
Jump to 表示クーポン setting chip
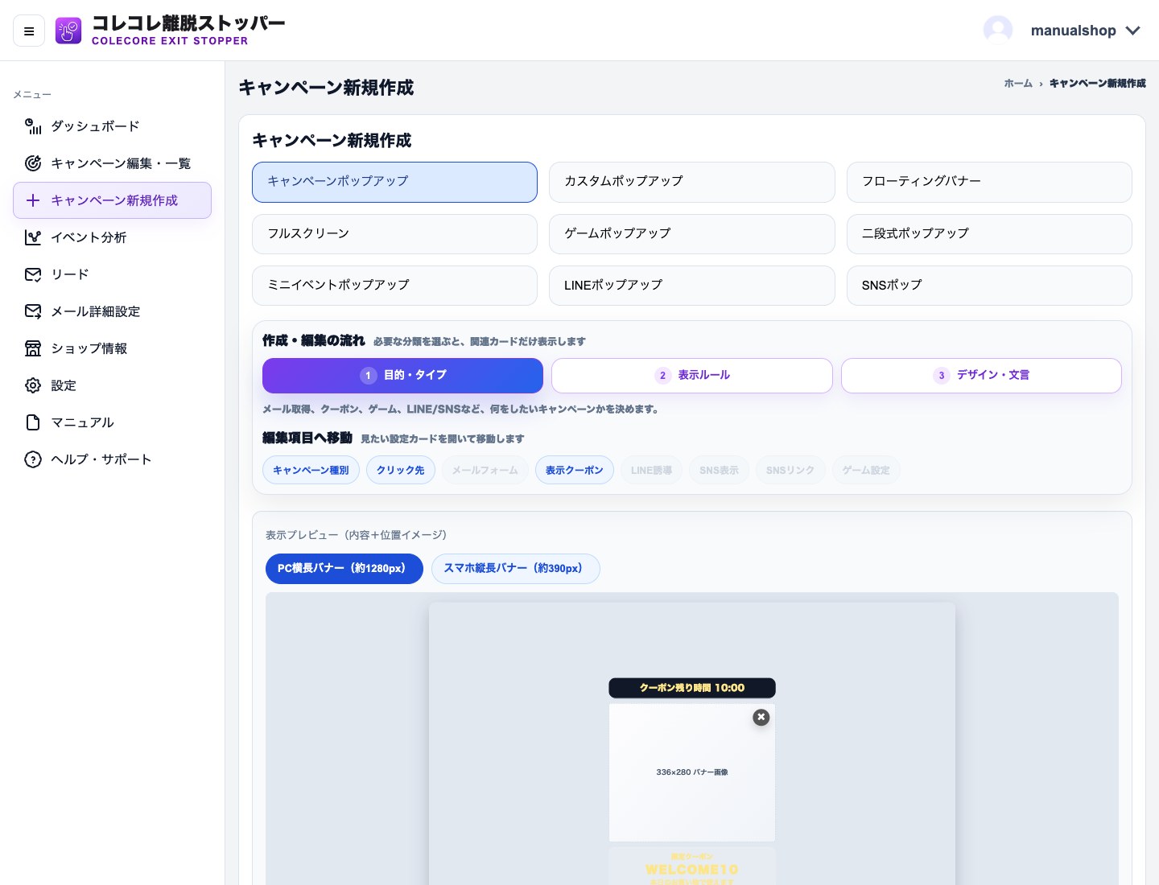(575, 470)
